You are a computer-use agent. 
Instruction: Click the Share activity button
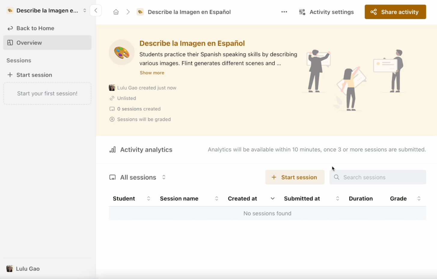pyautogui.click(x=395, y=12)
